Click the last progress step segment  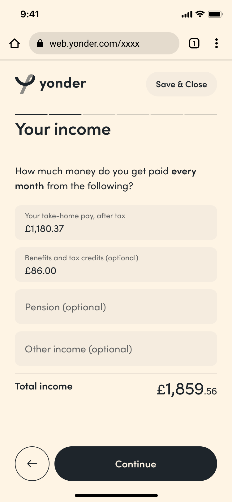[201, 114]
